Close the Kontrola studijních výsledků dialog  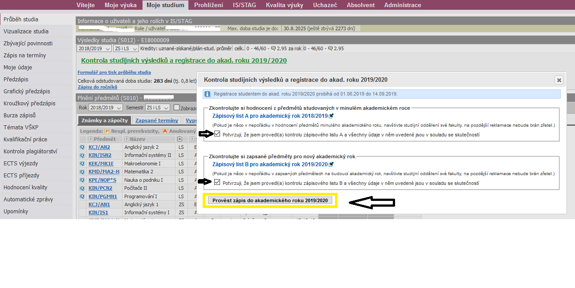point(559,80)
